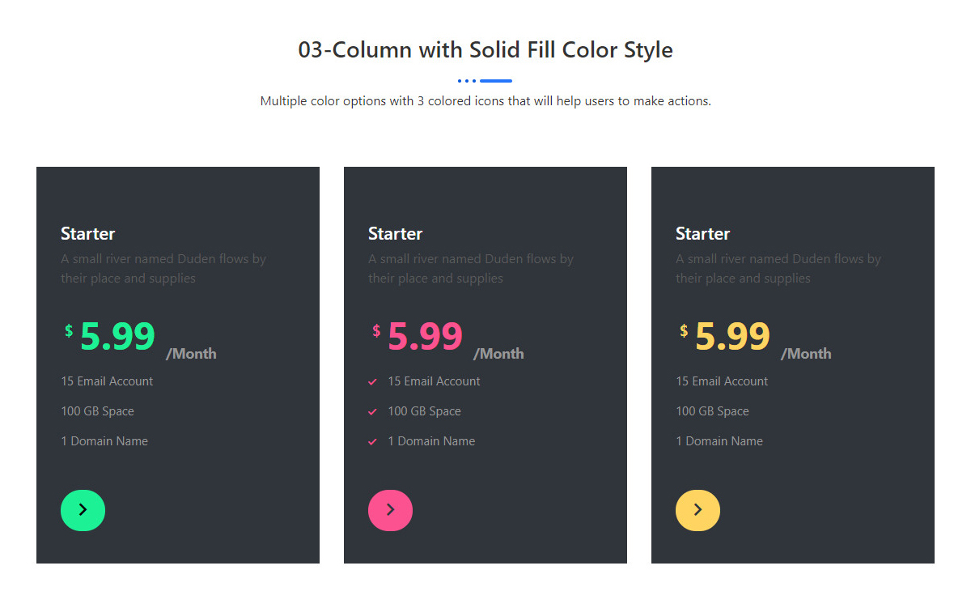The width and height of the screenshot is (971, 604).
Task: Click the yellow arrow button
Action: [698, 510]
